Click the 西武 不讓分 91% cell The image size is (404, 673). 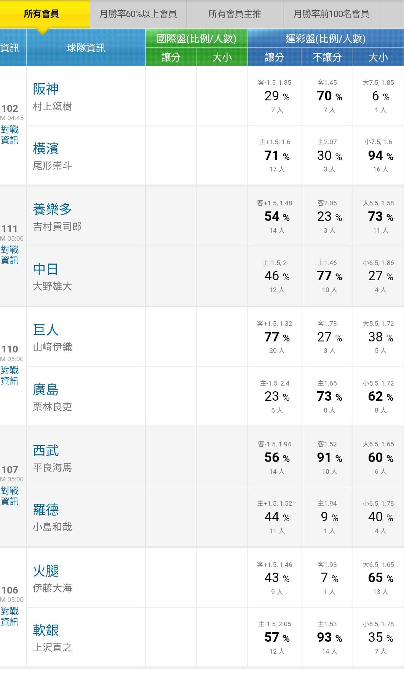click(x=327, y=457)
